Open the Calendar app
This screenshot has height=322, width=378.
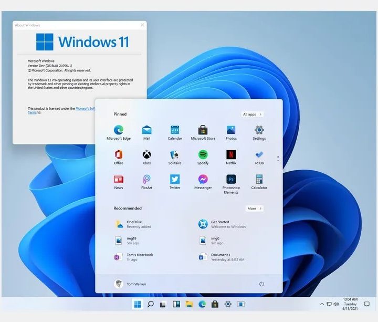(x=175, y=132)
